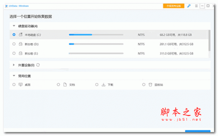Image resolution: width=218 pixels, height=136 pixels.
Task: Open the hamburger menu icon
Action: tap(196, 6)
